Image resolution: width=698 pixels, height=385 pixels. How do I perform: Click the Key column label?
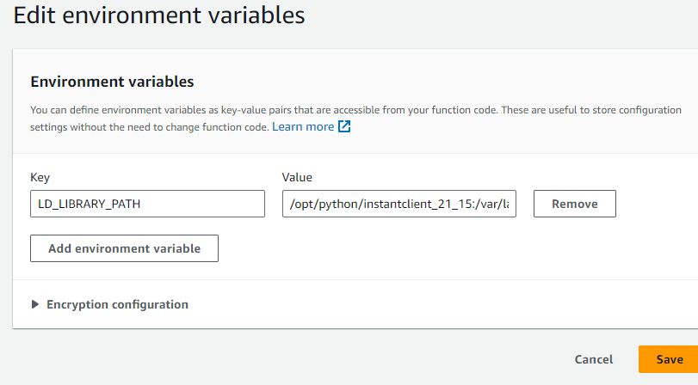40,177
